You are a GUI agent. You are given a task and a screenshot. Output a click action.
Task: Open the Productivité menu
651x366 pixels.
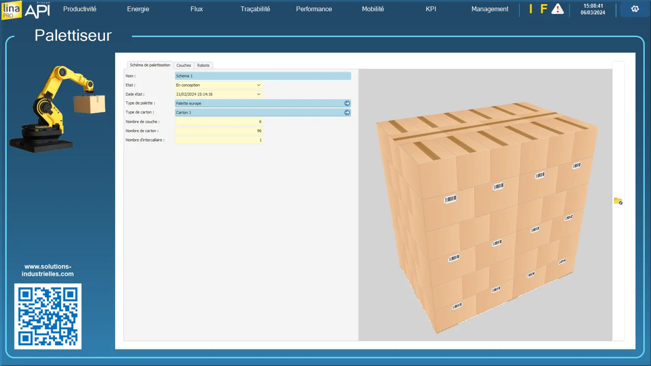click(80, 9)
